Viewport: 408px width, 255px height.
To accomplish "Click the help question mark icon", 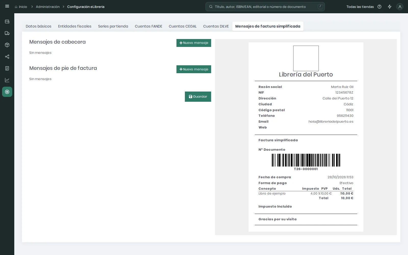I will click(x=379, y=7).
